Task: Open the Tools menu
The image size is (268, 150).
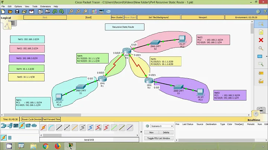Action: [35, 6]
